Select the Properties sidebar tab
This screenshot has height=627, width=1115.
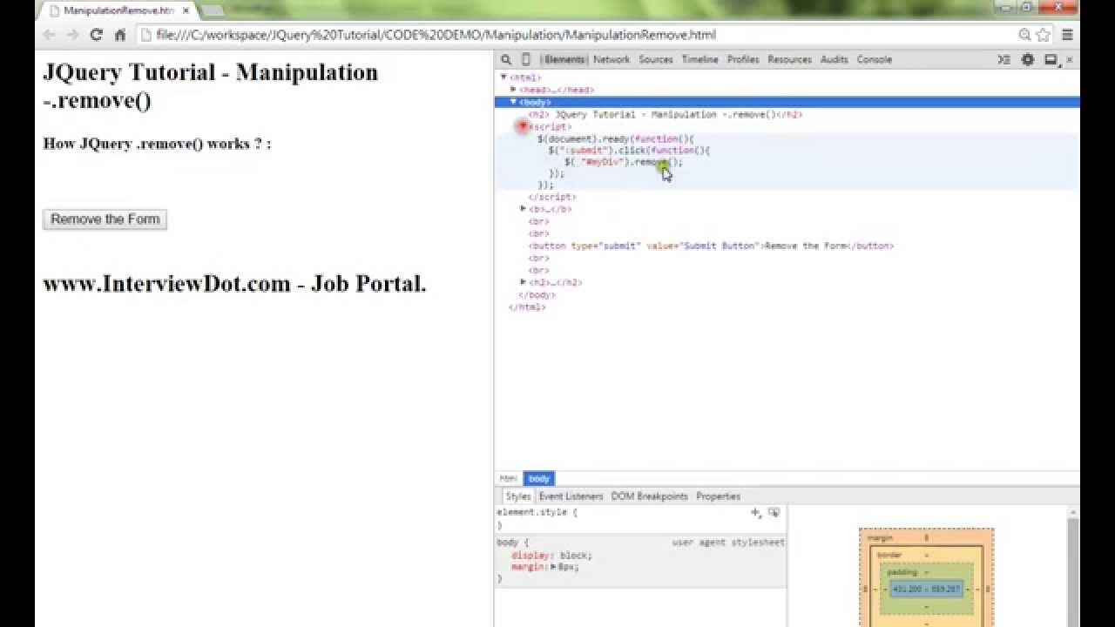718,496
